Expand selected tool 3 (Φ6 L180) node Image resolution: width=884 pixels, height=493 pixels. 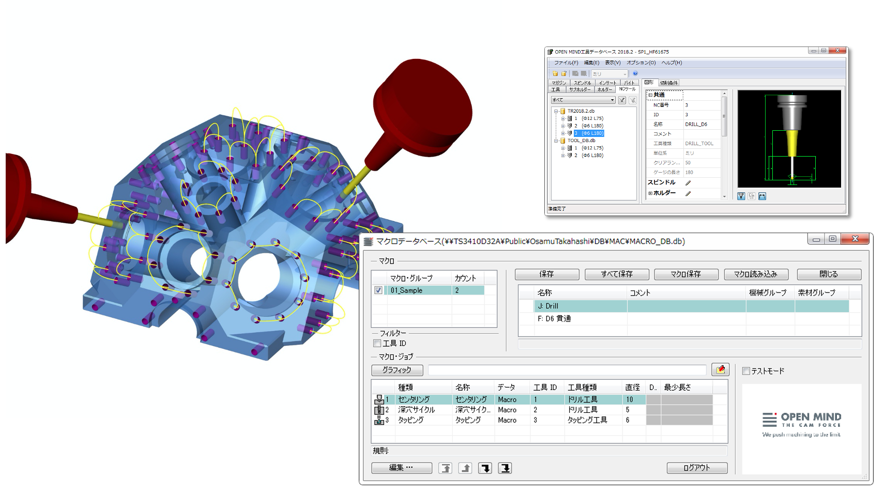coord(563,133)
